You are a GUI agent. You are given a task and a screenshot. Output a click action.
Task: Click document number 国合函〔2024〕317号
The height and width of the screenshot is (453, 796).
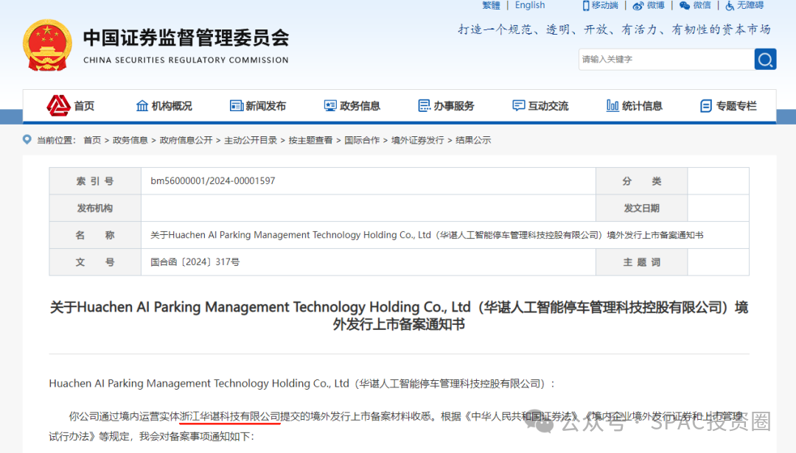point(195,261)
